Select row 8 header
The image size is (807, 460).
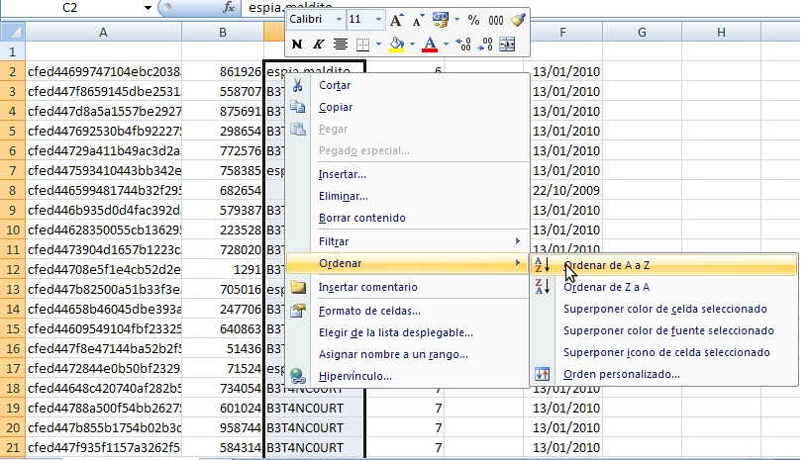[x=12, y=190]
